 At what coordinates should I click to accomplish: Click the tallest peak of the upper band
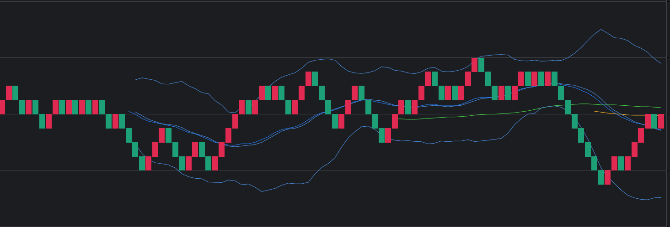601,30
